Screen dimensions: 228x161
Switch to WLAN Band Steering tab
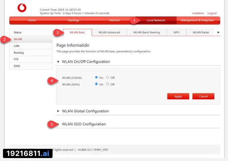coord(147,32)
